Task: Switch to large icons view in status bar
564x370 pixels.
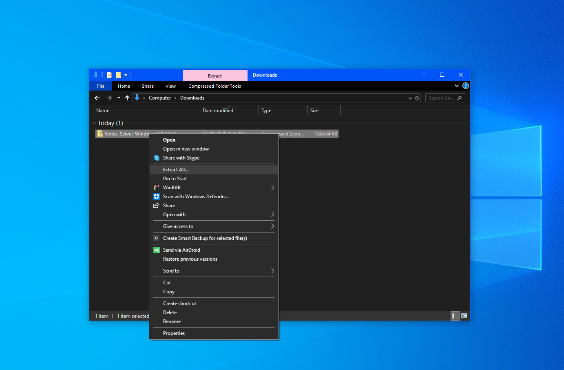Action: click(x=464, y=316)
